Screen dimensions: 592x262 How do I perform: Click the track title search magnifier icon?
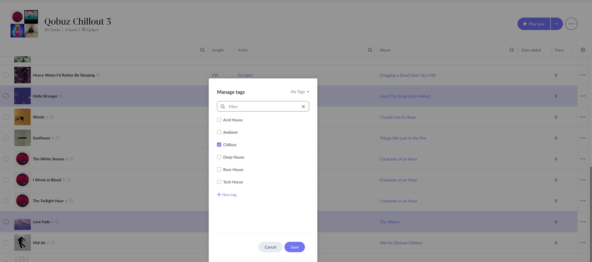tap(202, 50)
